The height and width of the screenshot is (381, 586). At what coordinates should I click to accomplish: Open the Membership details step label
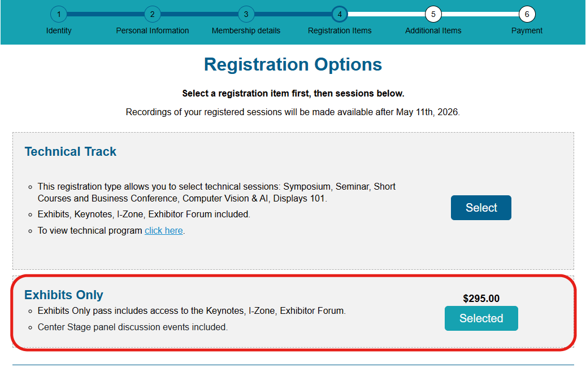click(246, 30)
